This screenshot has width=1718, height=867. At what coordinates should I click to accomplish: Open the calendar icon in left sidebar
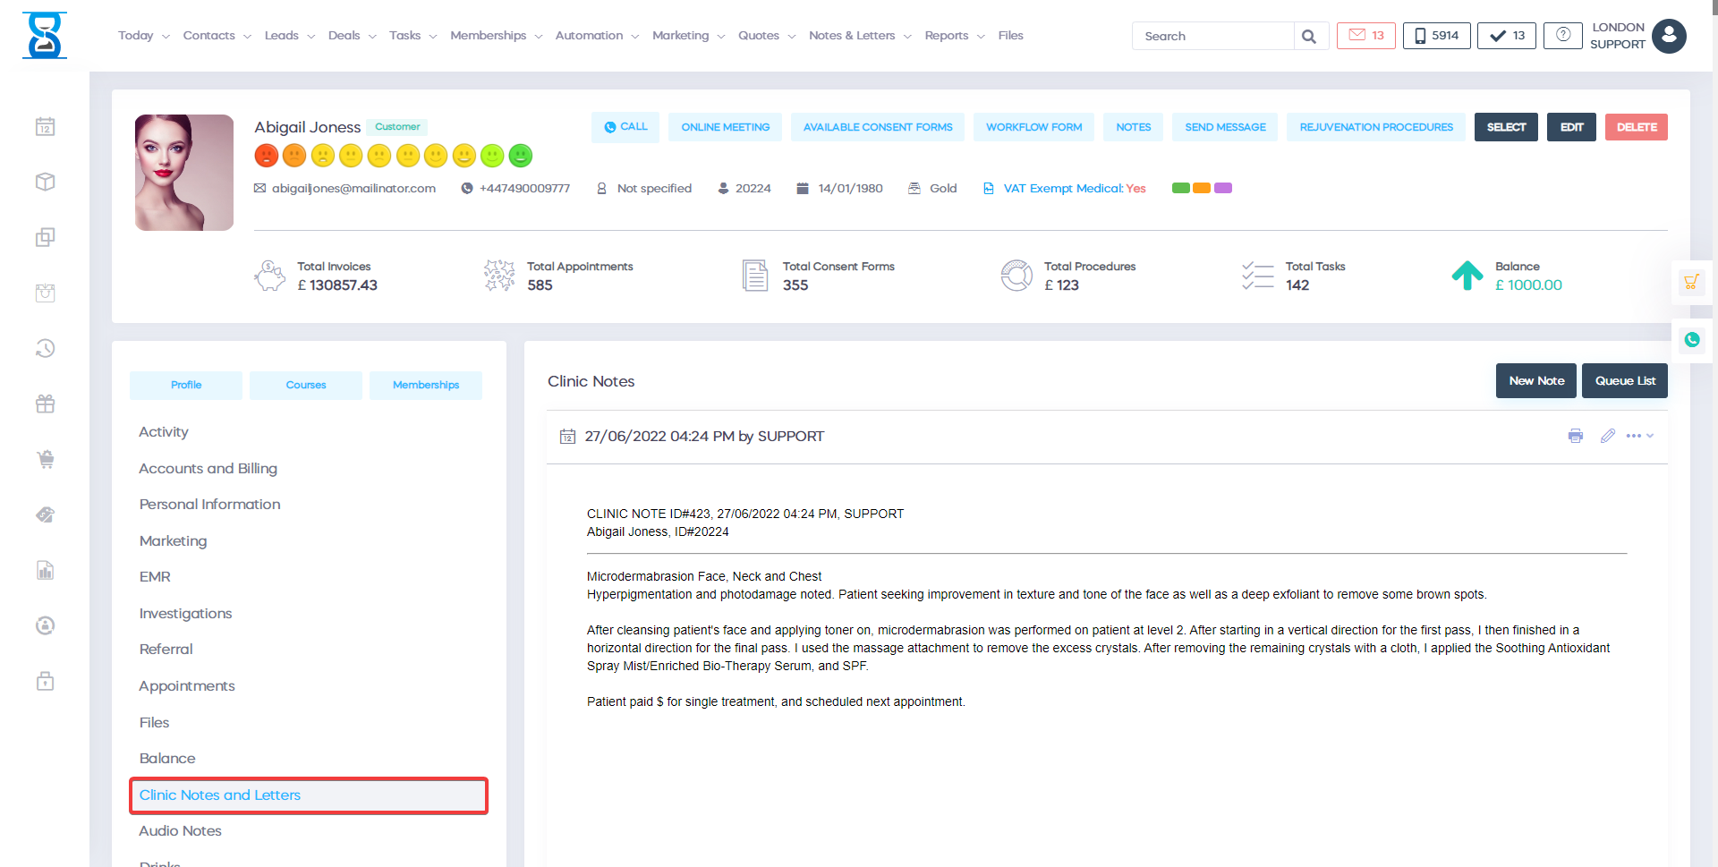(x=46, y=127)
